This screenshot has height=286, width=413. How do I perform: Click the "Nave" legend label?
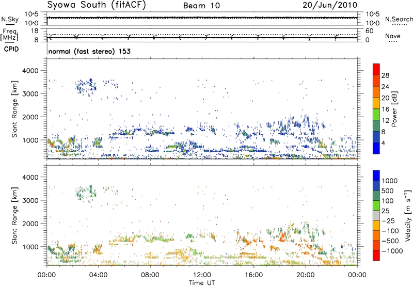pos(393,36)
